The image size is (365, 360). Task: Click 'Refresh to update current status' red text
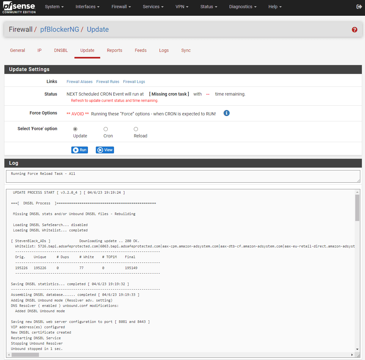[115, 101]
